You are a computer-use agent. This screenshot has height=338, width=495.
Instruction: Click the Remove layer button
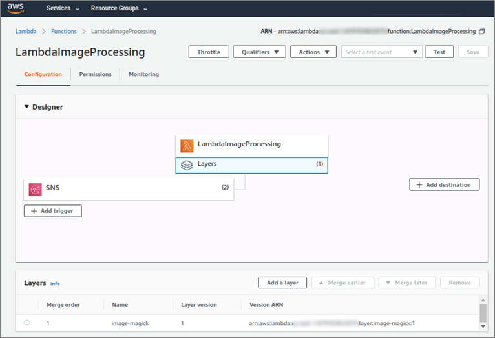pos(459,283)
